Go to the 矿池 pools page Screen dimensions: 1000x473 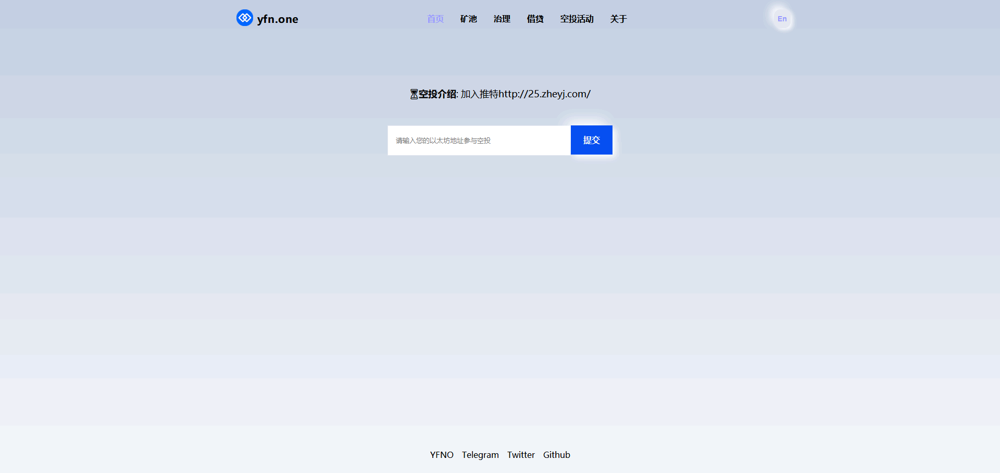point(468,19)
